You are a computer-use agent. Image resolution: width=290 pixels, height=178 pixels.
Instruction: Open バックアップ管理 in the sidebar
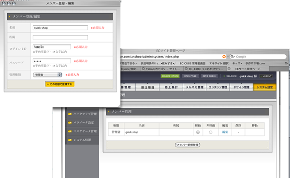coord(85,114)
